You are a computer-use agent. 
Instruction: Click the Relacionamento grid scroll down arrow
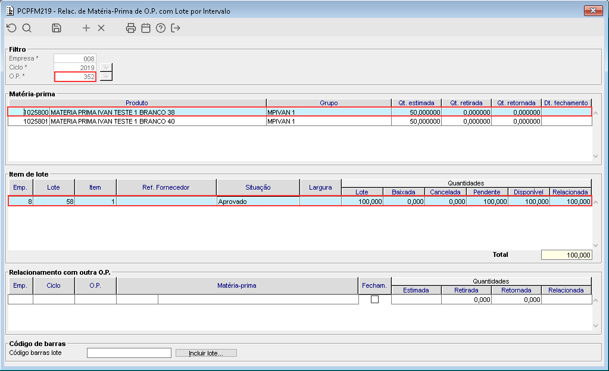tap(596, 326)
